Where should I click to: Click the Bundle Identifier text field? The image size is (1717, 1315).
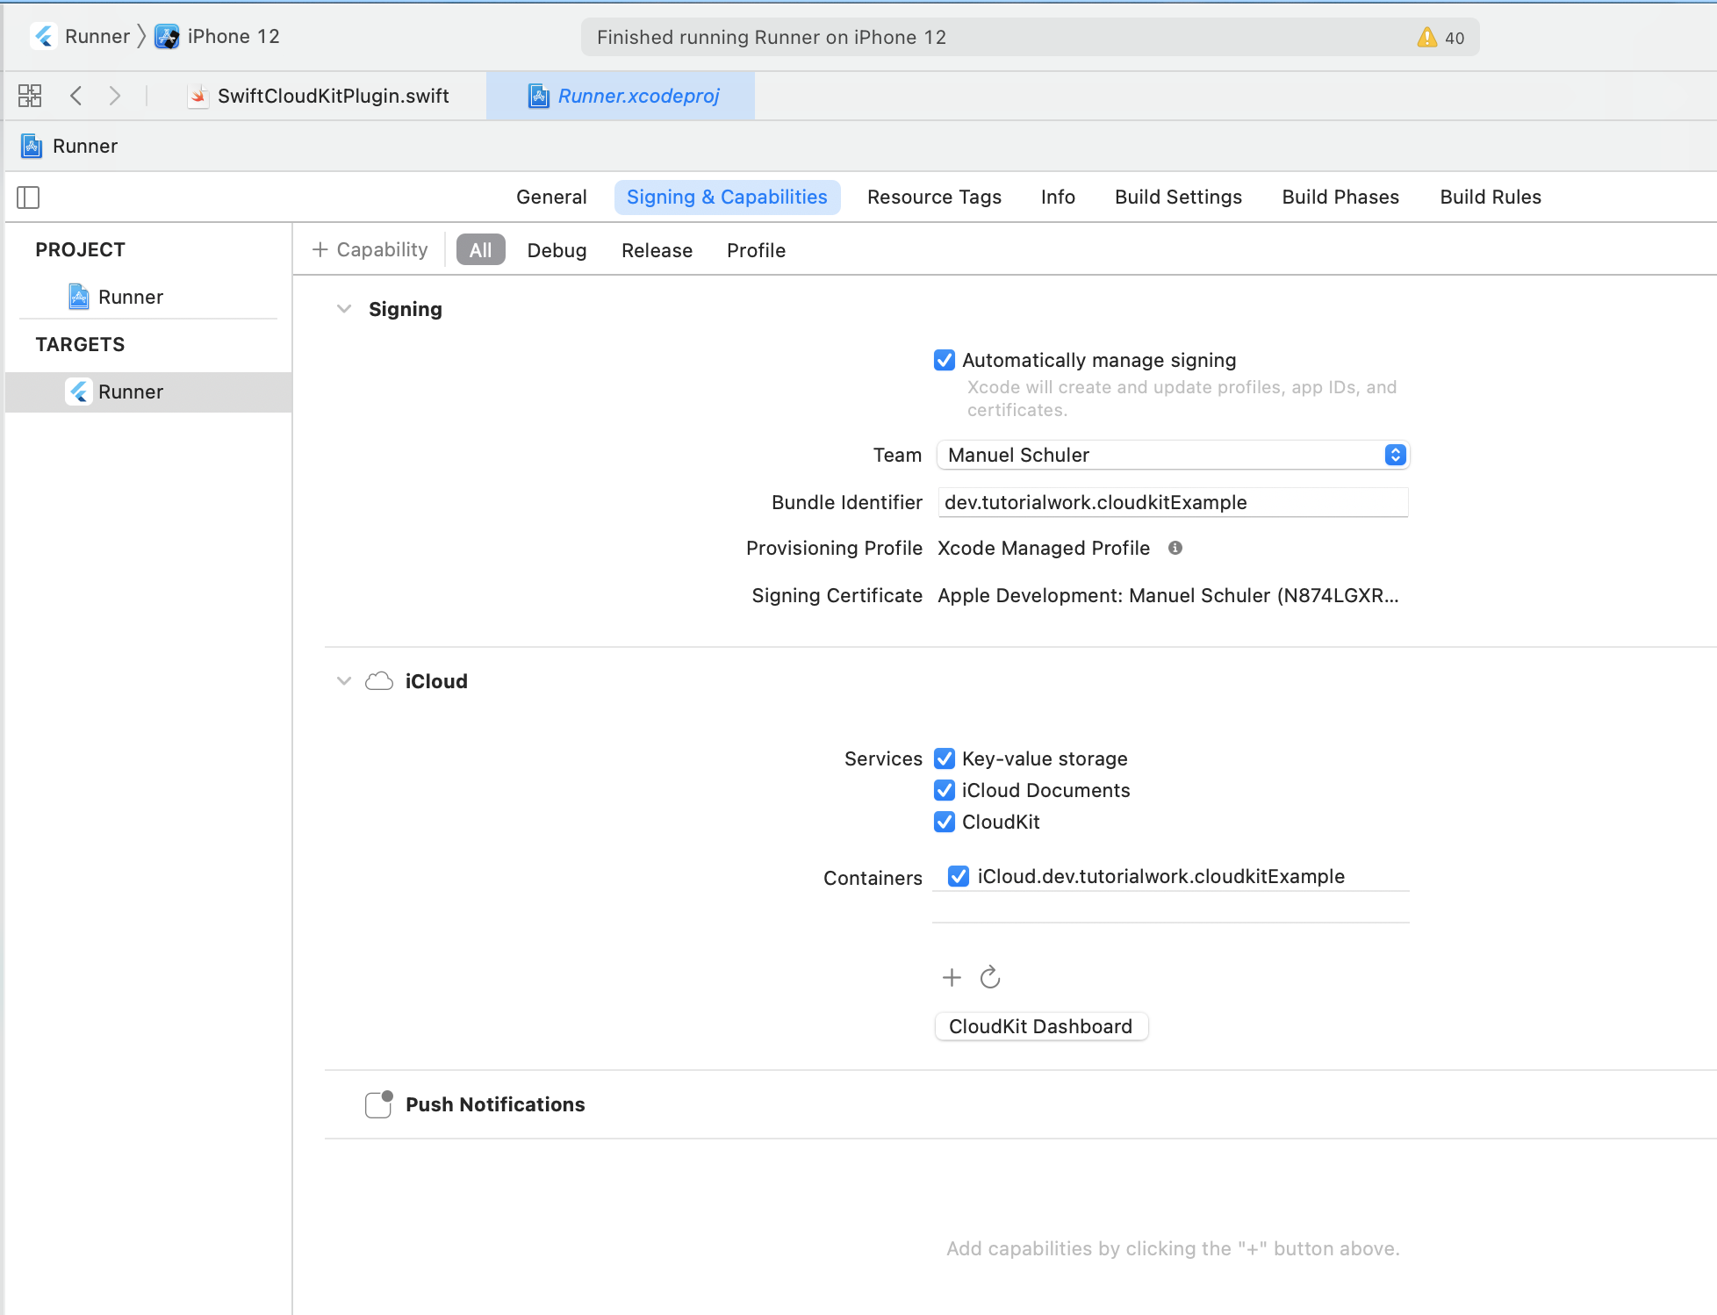tap(1173, 502)
